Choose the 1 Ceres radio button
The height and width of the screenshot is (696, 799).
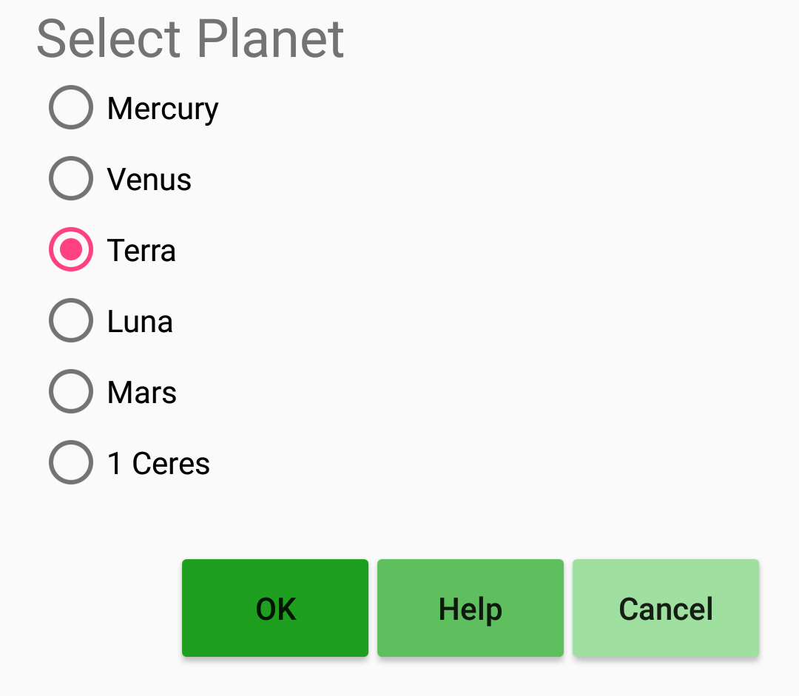coord(71,463)
